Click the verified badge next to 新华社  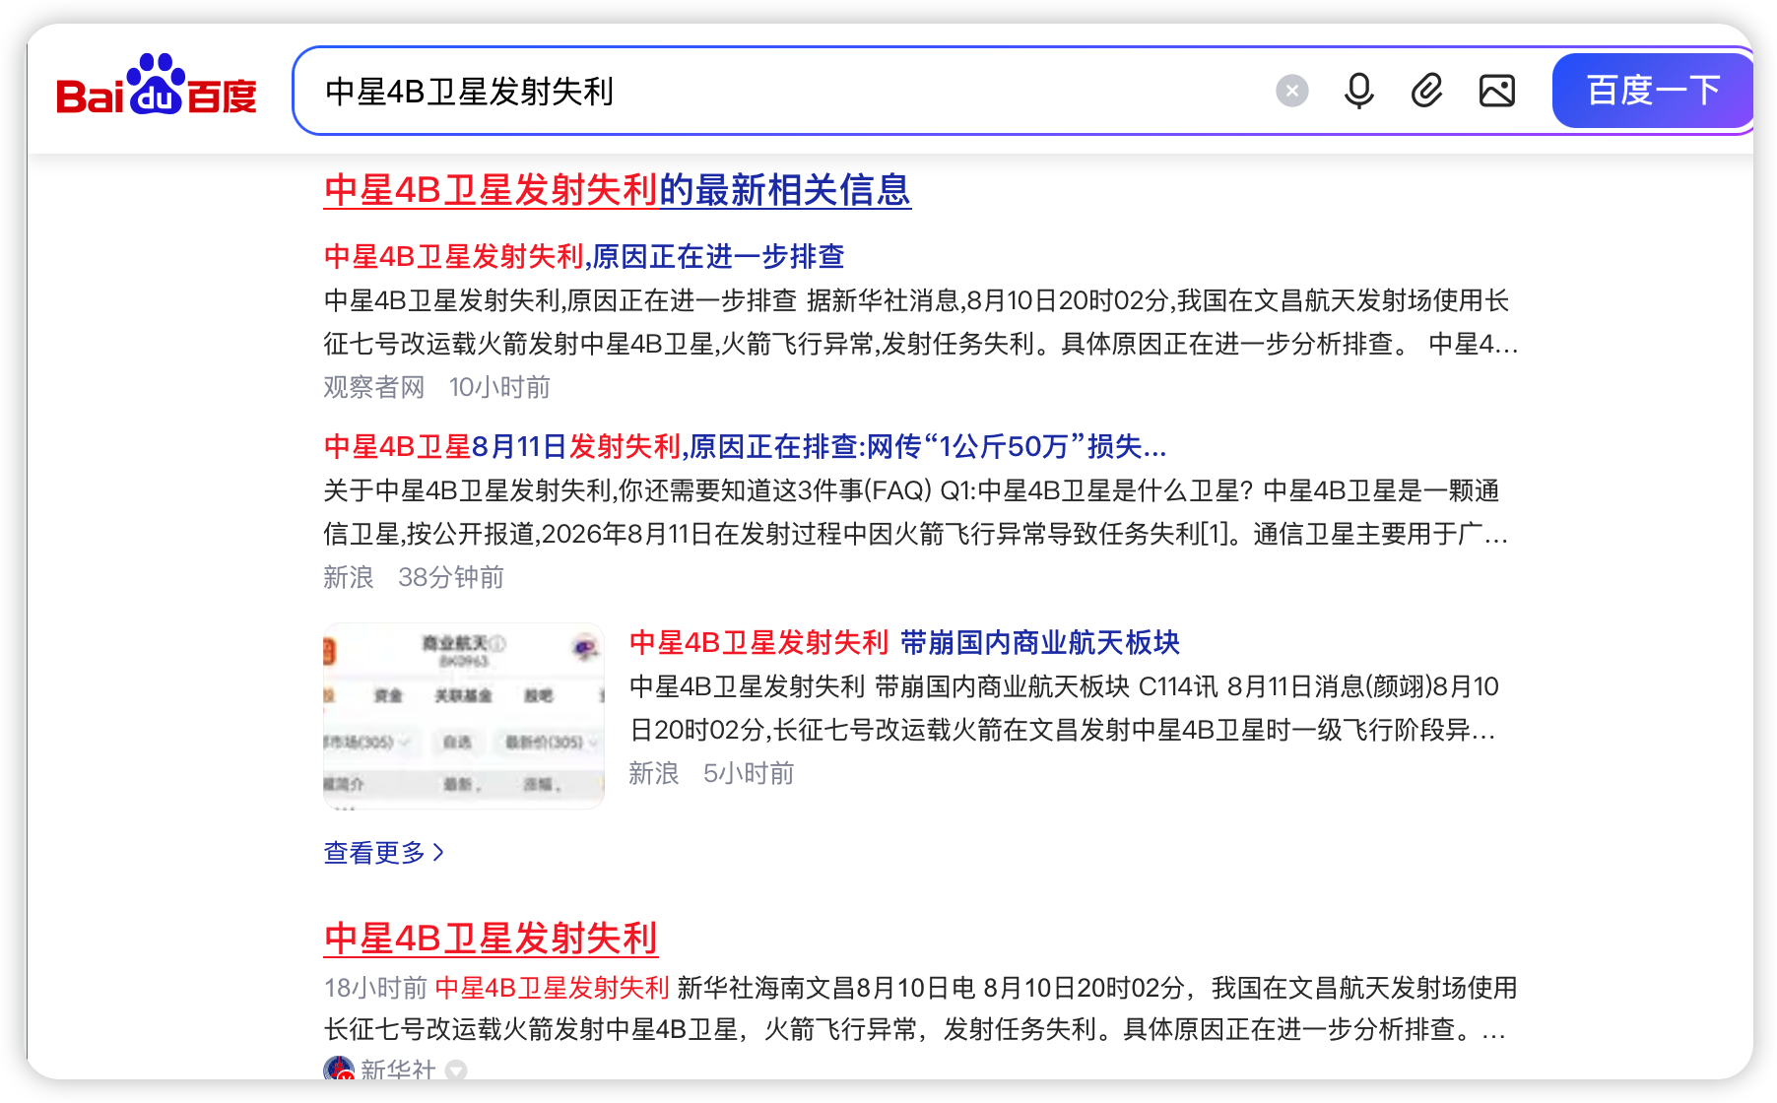pyautogui.click(x=456, y=1071)
